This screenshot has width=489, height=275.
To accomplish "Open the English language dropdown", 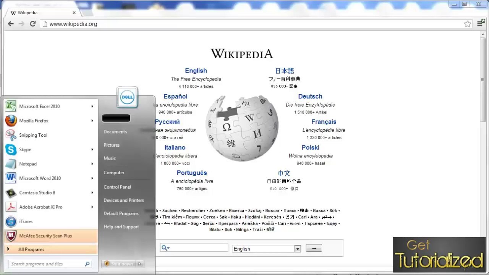I will tap(267, 249).
